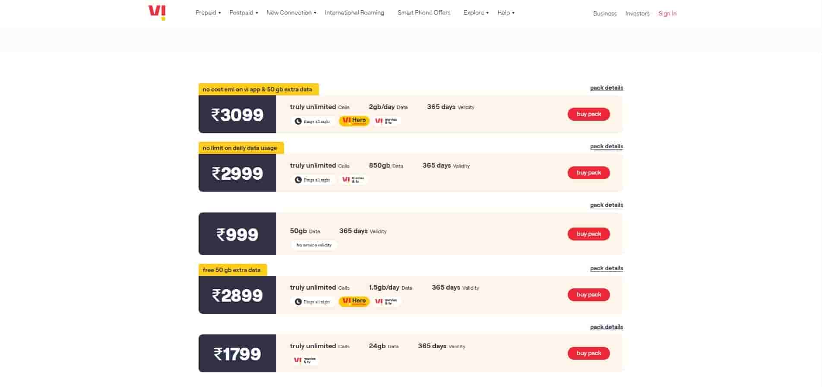Click Vi Hero badge on ₹2899 plan

pos(354,301)
